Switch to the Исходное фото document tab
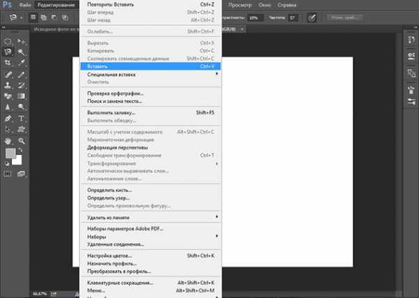The width and height of the screenshot is (419, 298). (56, 29)
